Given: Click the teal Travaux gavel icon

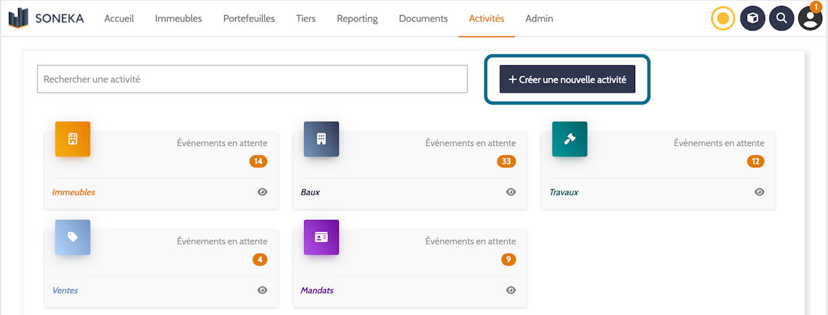Looking at the screenshot, I should tap(569, 139).
